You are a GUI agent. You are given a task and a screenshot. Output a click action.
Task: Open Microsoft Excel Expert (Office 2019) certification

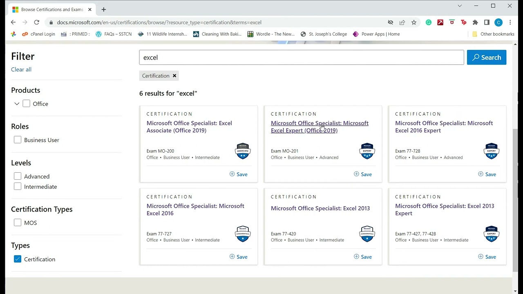[x=320, y=127]
